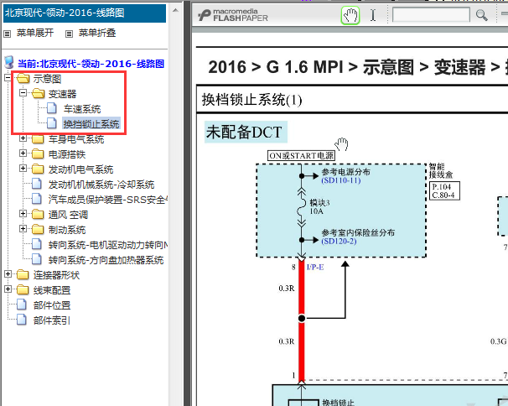Select 车身电气系统 in the tree

(76, 139)
